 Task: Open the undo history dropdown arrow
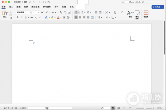click(37, 2)
